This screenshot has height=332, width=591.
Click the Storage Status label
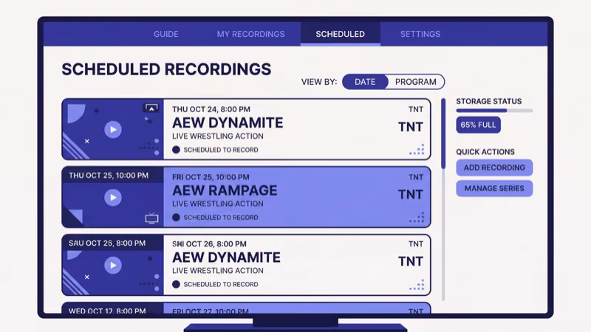489,101
